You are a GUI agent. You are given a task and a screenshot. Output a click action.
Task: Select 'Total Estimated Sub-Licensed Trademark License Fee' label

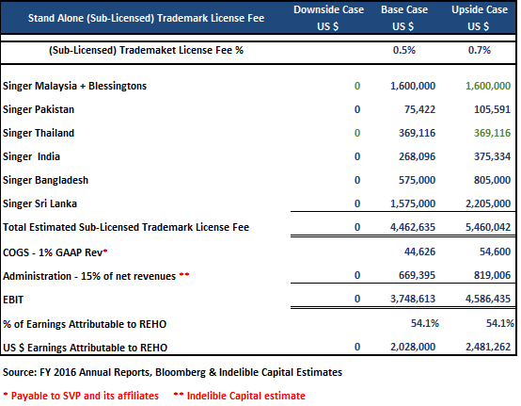(126, 227)
